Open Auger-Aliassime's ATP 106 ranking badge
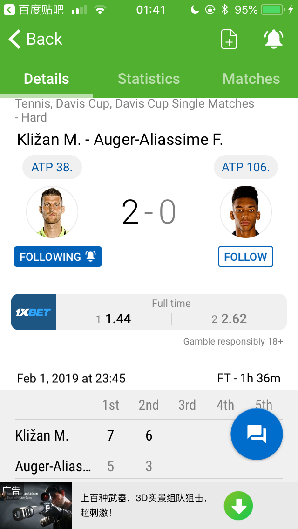298x529 pixels. [245, 167]
